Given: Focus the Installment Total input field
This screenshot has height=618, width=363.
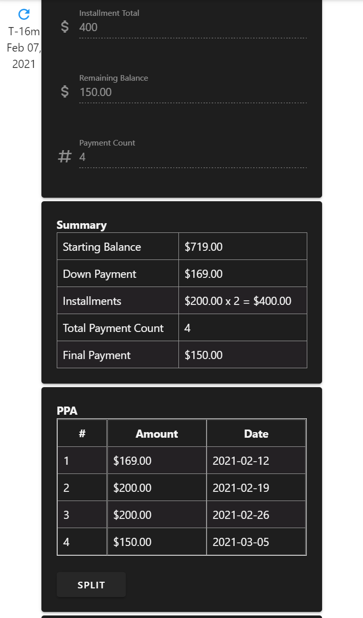Looking at the screenshot, I should 192,28.
